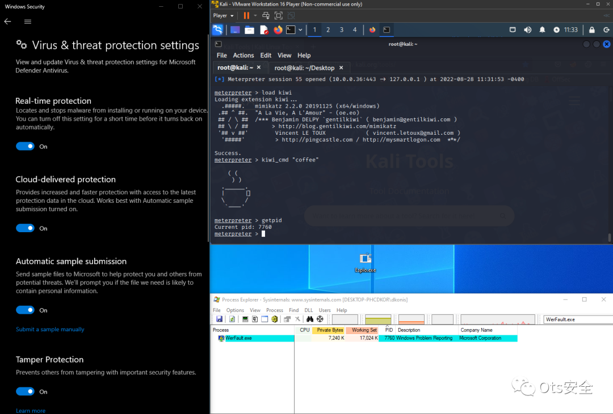Image resolution: width=613 pixels, height=414 pixels.
Task: Open the terminal Help menu
Action: pos(304,56)
